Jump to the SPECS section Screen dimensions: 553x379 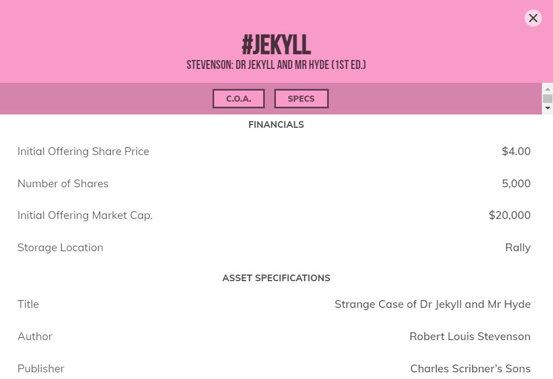coord(301,99)
